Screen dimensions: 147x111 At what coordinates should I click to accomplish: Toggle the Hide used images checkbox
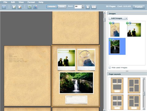[x=110, y=67]
